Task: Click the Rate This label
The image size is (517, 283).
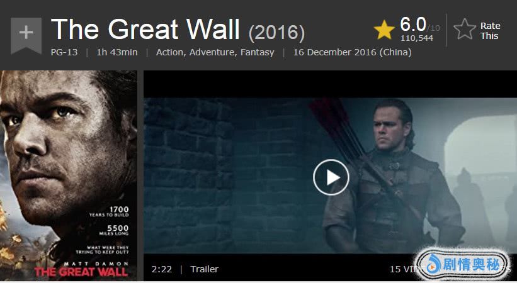Action: (x=490, y=31)
